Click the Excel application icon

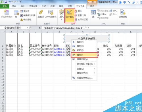(2, 2)
